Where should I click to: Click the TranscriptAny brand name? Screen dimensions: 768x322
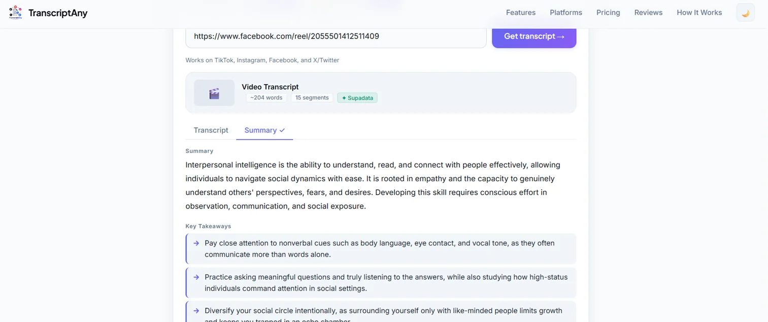(58, 13)
